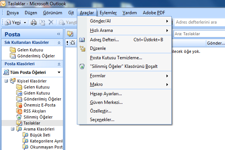This screenshot has width=225, height=150.
Task: Click the RSS Akışları feed icon
Action: tap(19, 111)
